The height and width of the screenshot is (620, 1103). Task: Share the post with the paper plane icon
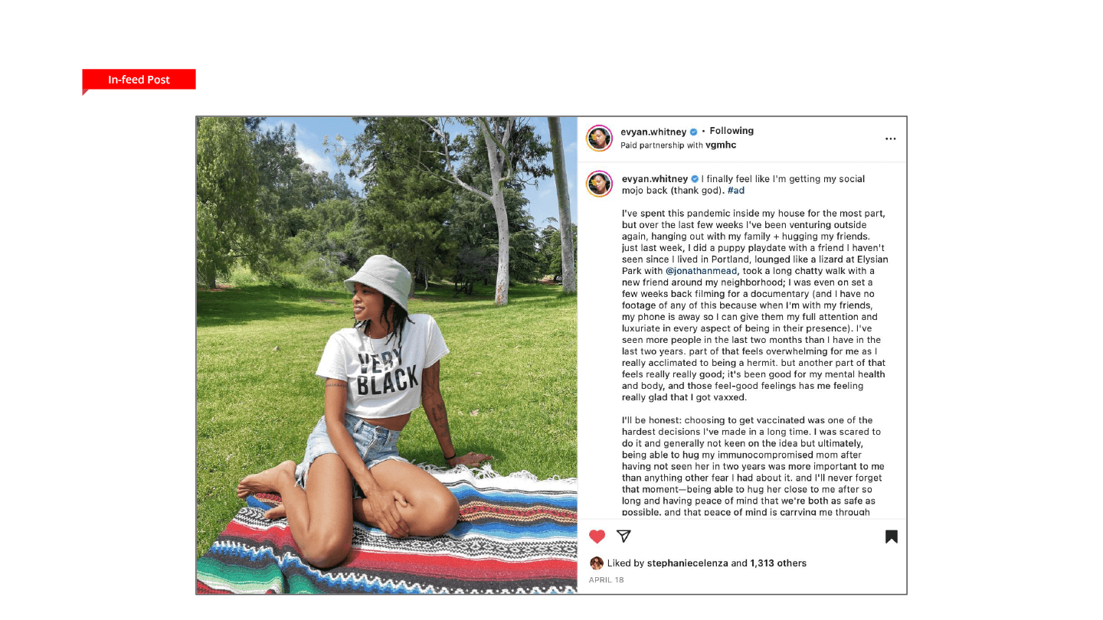(624, 536)
